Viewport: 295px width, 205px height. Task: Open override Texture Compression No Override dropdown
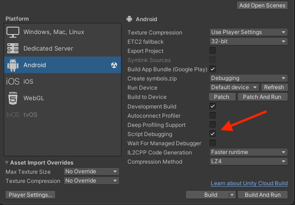pos(92,181)
